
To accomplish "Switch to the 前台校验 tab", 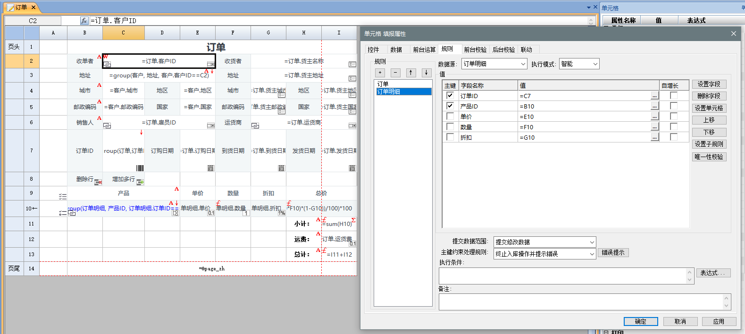I will click(475, 50).
